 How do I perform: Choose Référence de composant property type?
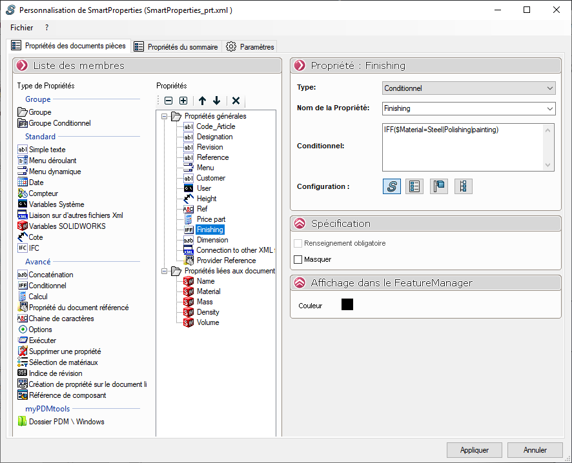click(62, 395)
